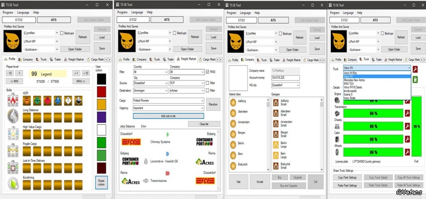The height and width of the screenshot is (199, 426).
Task: Select the black user color swatch
Action: 101,79
